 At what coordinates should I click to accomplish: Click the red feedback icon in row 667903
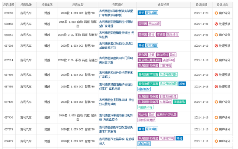coord(216,46)
